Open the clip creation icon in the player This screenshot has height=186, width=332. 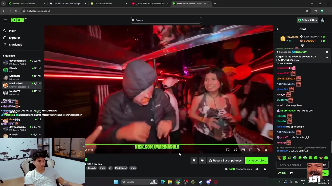click(236, 150)
